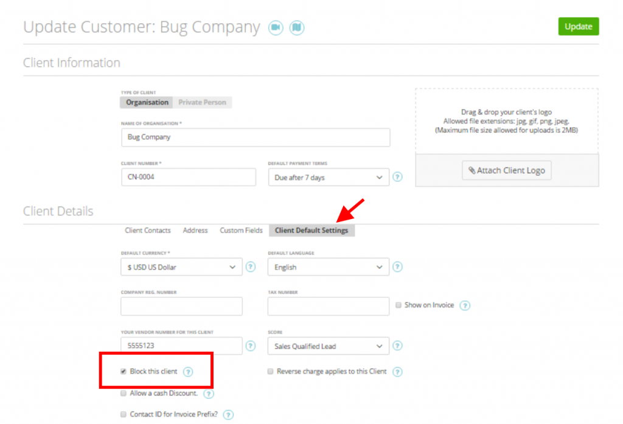Open the Default Payment Terms dropdown
623x424 pixels.
(x=328, y=177)
